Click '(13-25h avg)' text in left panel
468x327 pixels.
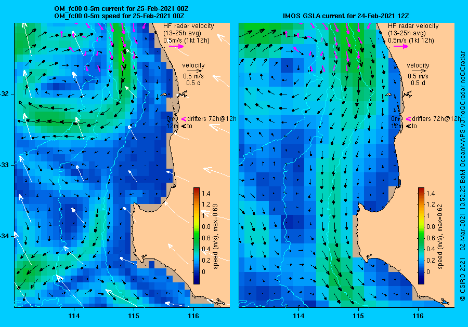click(182, 33)
